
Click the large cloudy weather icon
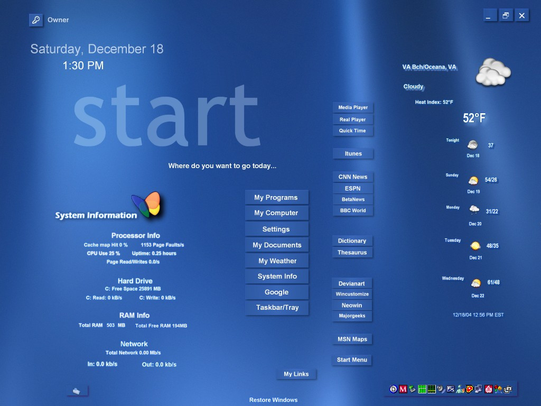click(493, 72)
